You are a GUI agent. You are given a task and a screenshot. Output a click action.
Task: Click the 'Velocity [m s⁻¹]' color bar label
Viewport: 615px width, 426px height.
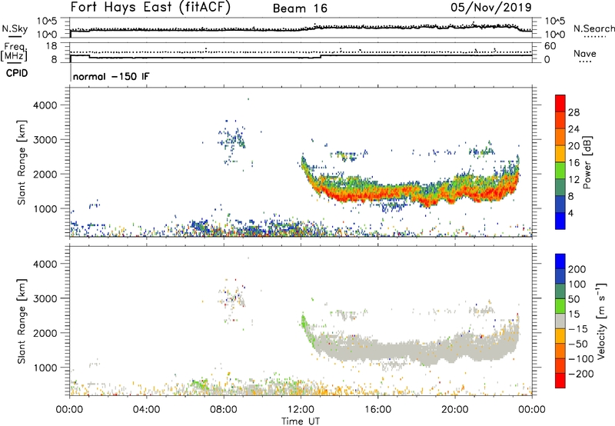pos(600,321)
